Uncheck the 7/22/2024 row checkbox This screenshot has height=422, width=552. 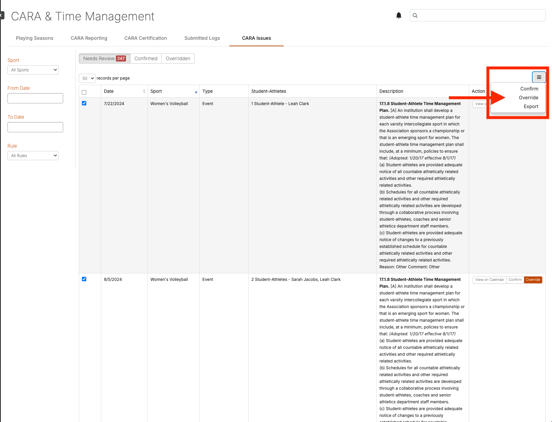(84, 103)
